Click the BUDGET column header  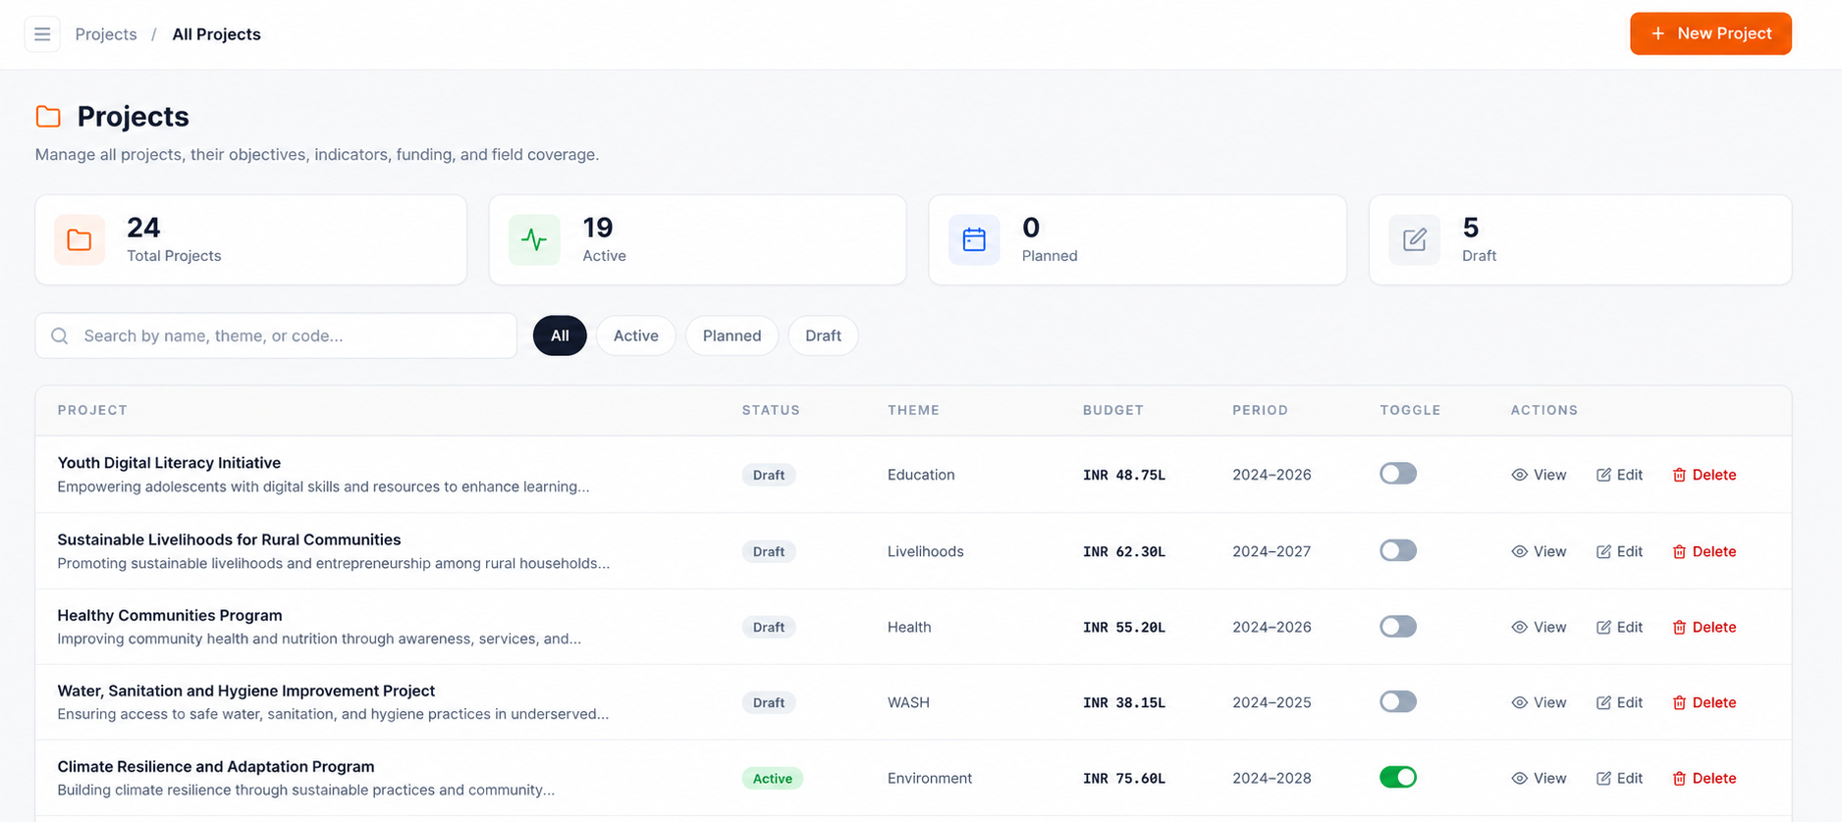pyautogui.click(x=1113, y=410)
